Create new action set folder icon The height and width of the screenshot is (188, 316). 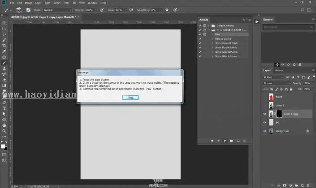coord(231,141)
